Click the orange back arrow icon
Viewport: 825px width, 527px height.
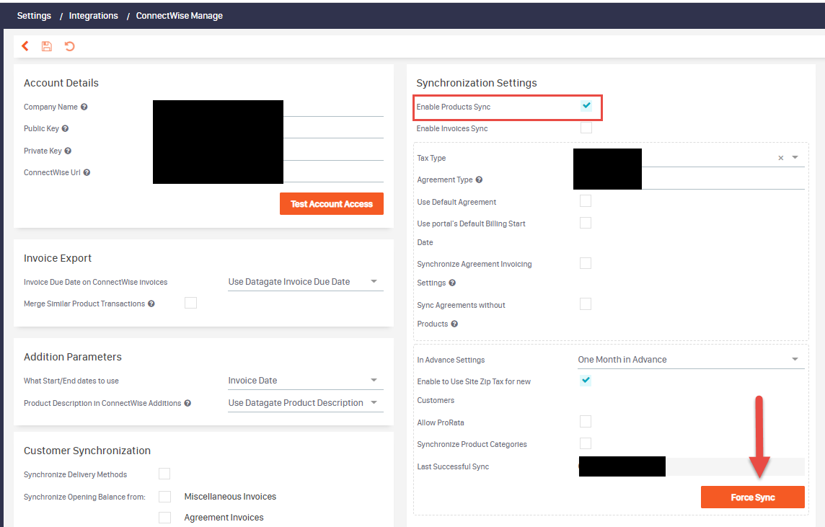(x=25, y=46)
